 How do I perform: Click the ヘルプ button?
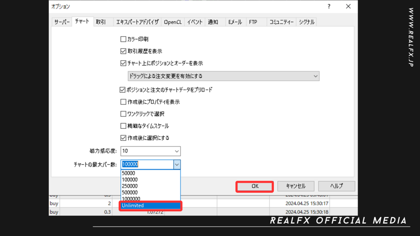[x=336, y=186]
